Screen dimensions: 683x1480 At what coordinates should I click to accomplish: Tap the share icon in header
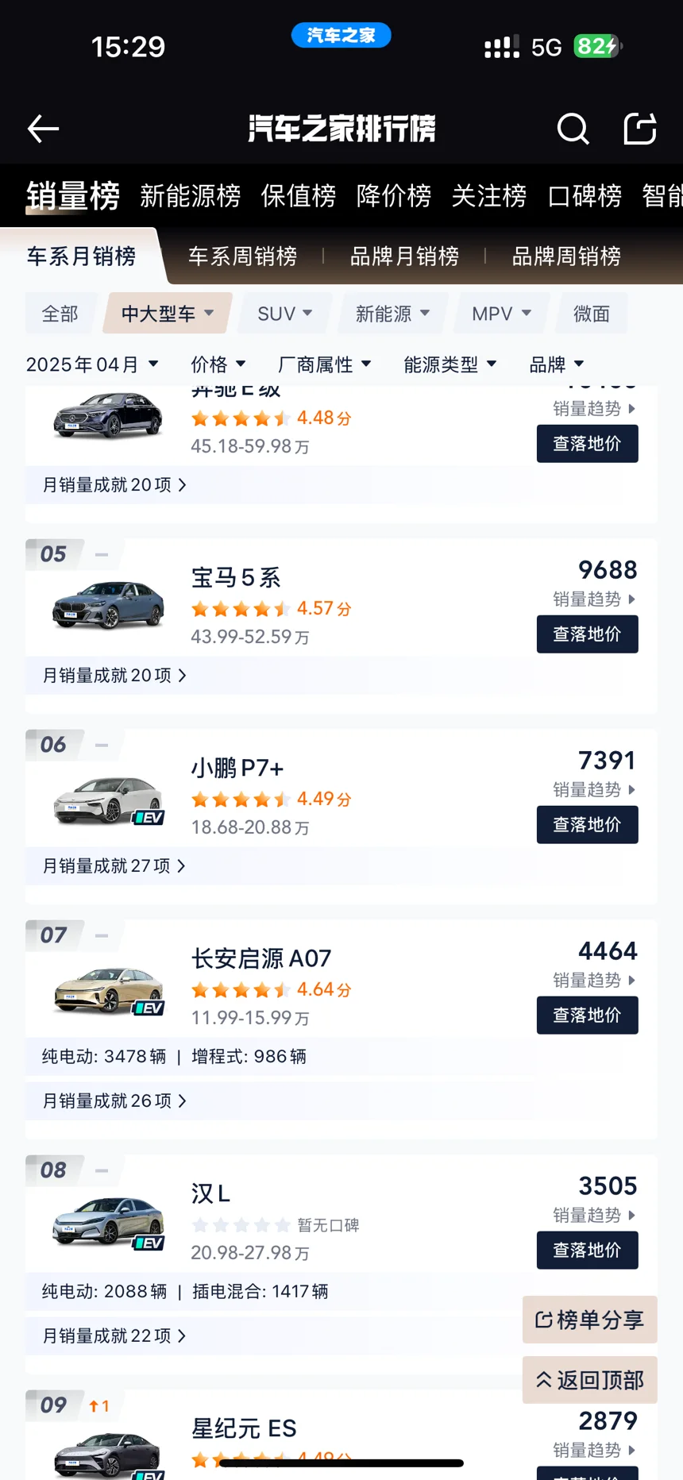pyautogui.click(x=640, y=129)
